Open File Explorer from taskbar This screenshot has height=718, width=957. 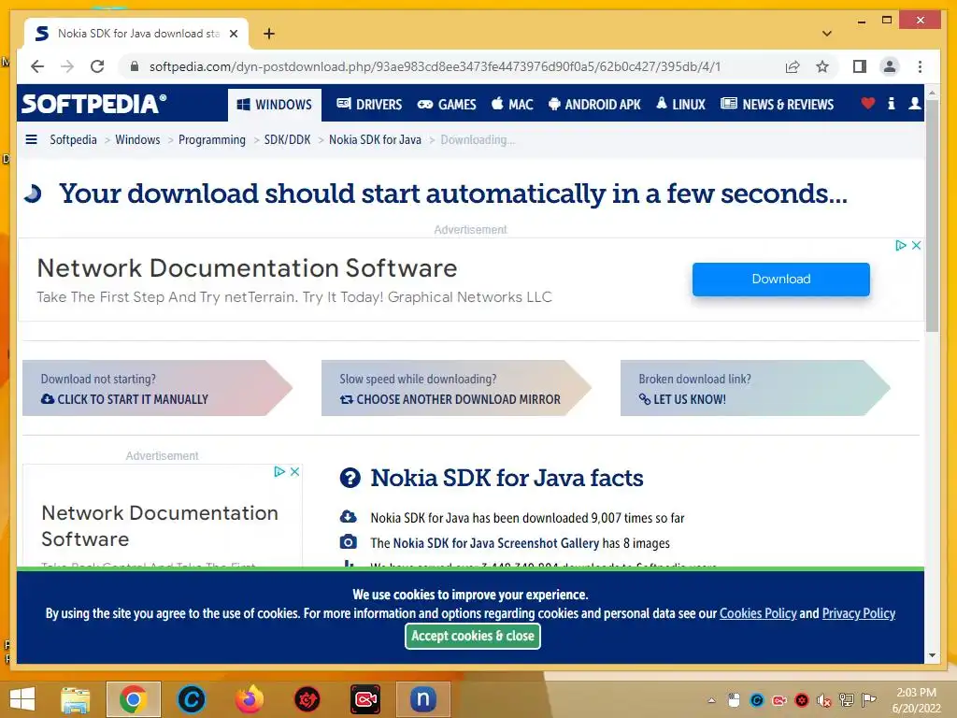point(76,699)
